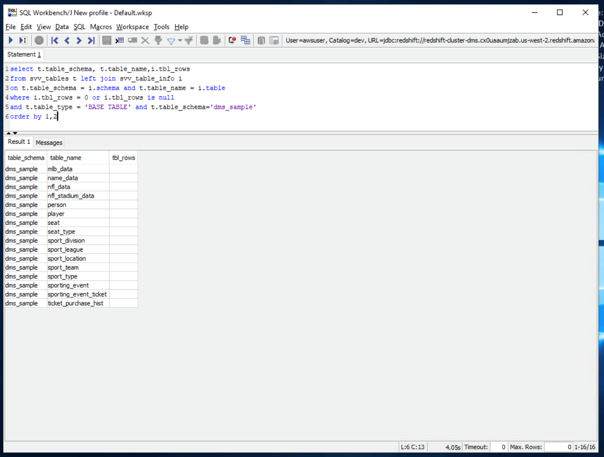Click the append new row icon
This screenshot has height=457, width=604.
pos(119,40)
